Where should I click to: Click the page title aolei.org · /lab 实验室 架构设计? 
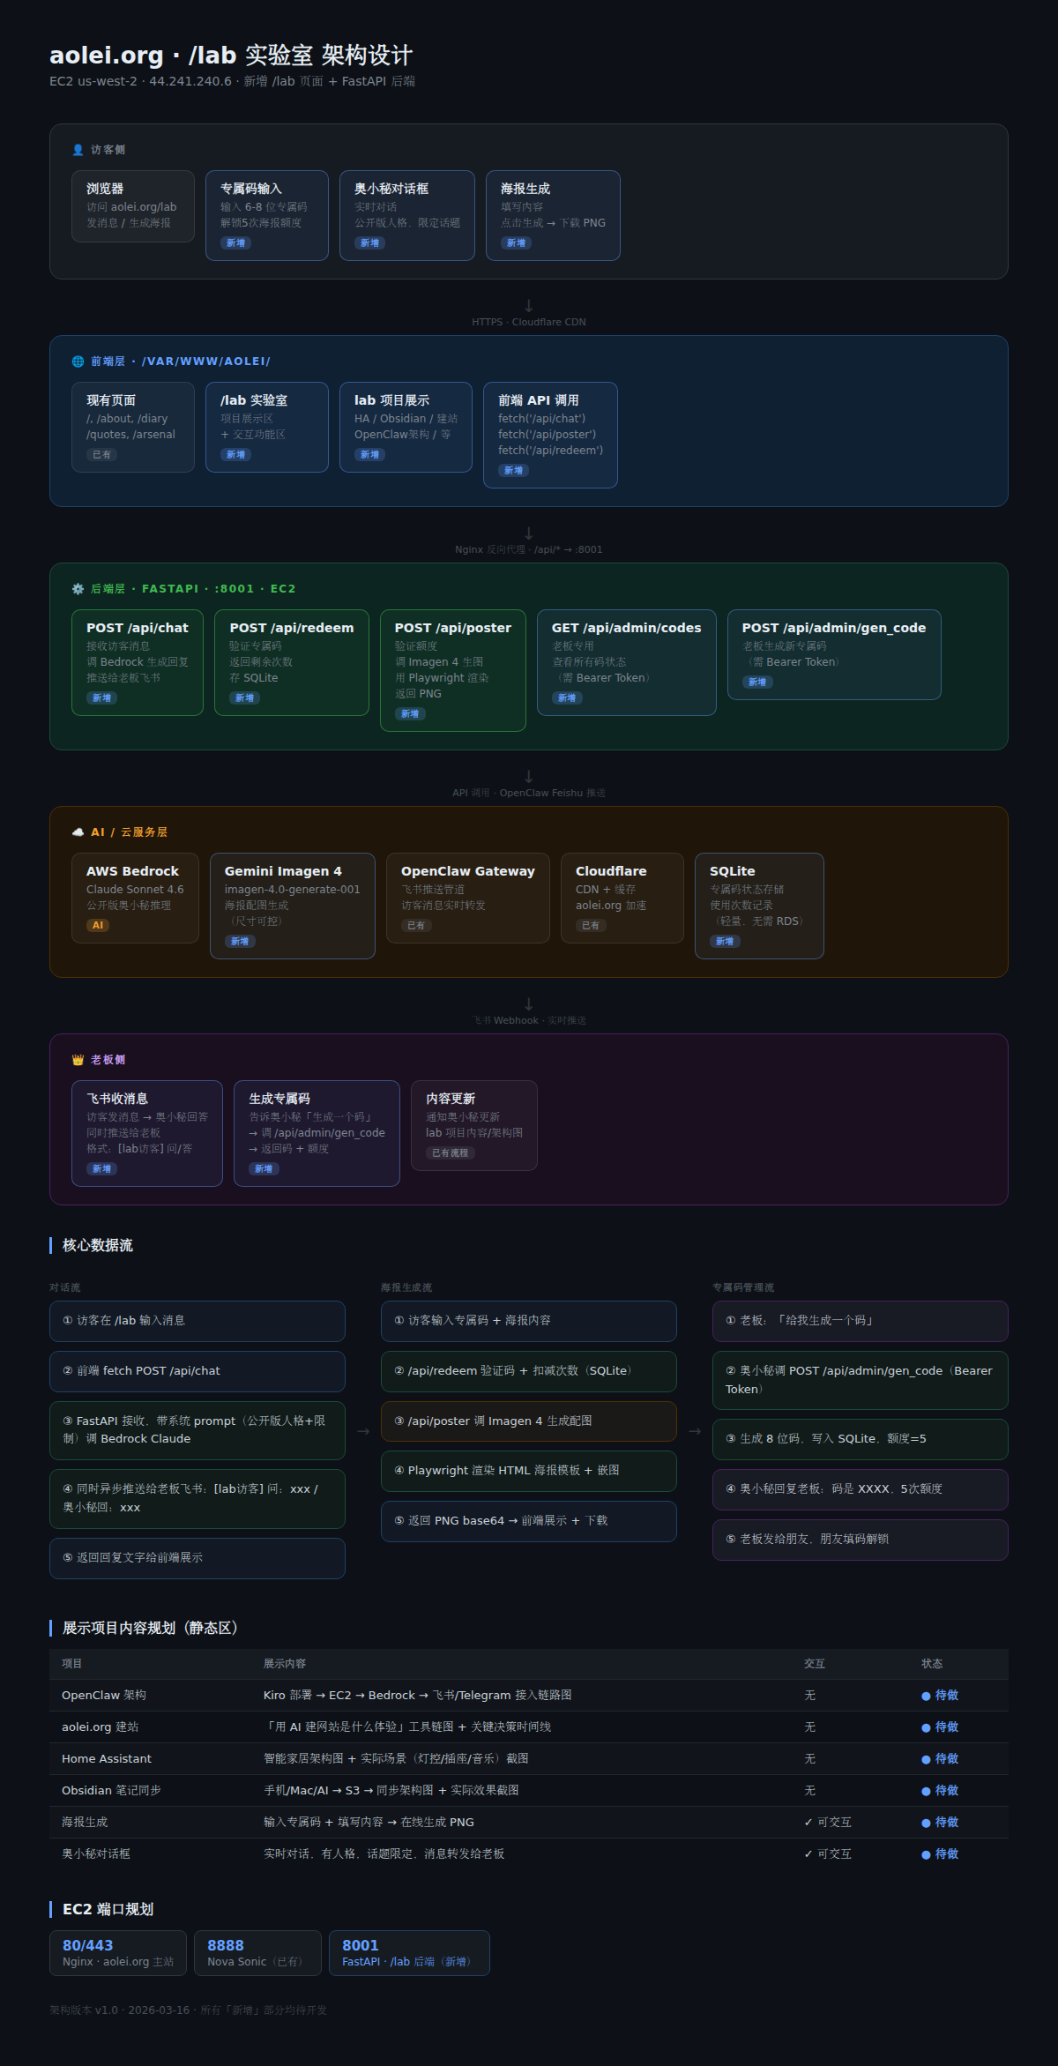coord(231,56)
